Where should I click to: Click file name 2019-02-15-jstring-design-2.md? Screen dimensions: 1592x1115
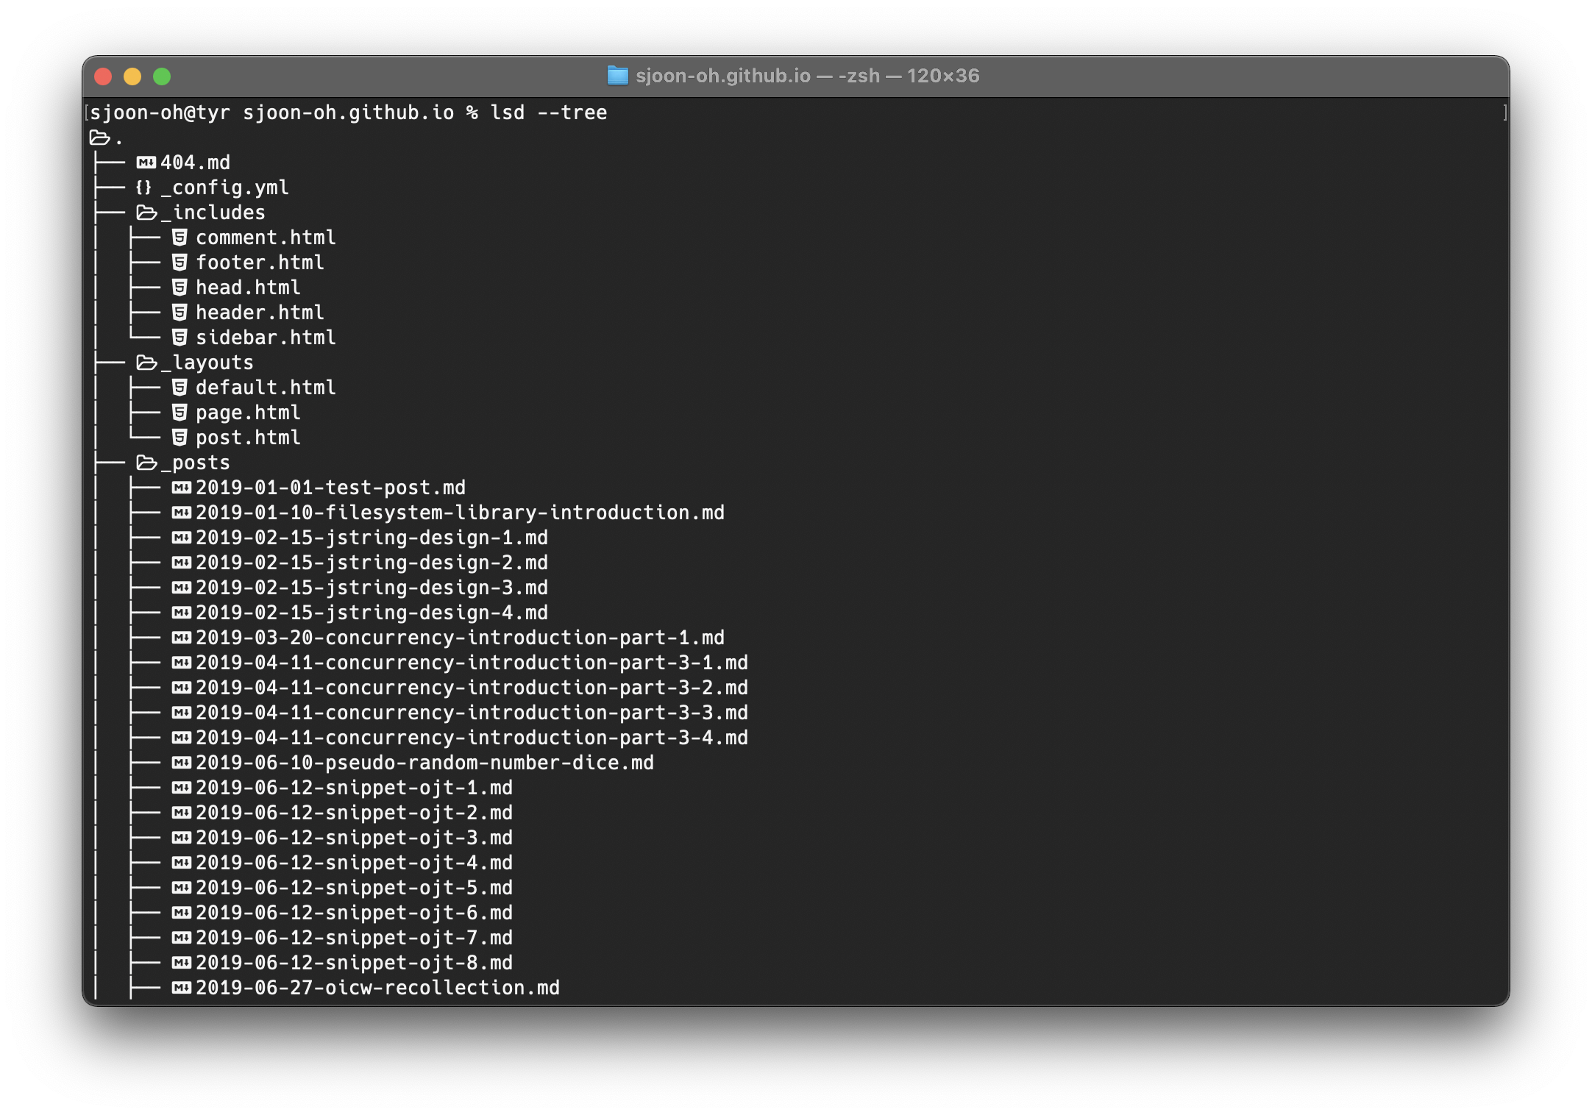click(372, 563)
